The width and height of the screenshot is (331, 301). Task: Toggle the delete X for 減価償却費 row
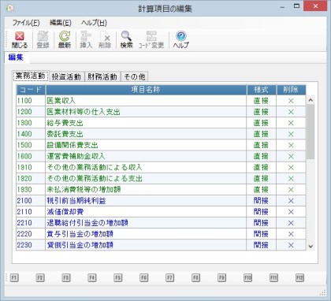(291, 212)
